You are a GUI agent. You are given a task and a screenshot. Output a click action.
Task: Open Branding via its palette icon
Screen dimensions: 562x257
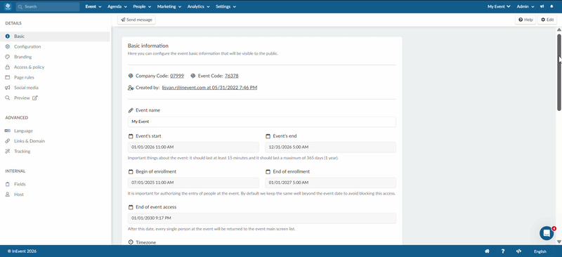(7, 57)
